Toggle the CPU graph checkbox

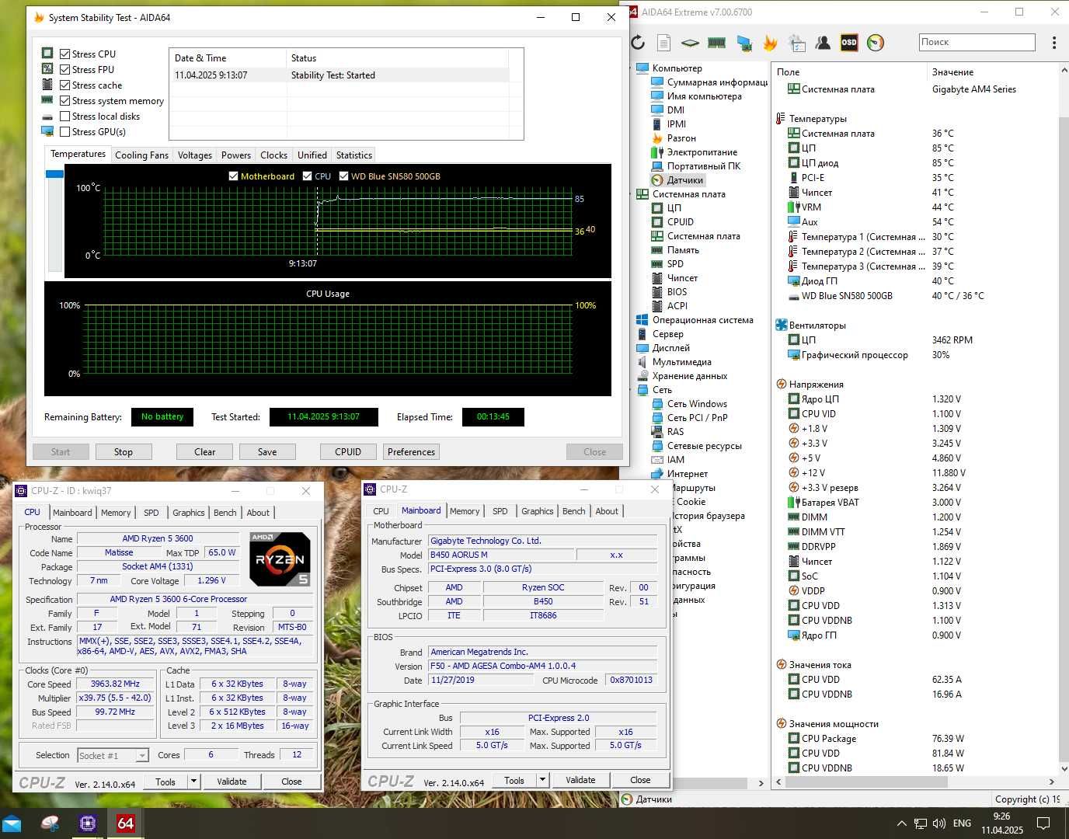point(308,176)
